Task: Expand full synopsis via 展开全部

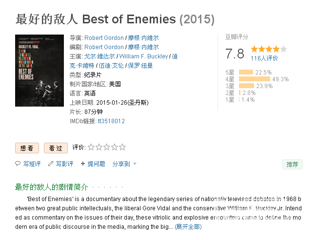Action: coord(188,227)
